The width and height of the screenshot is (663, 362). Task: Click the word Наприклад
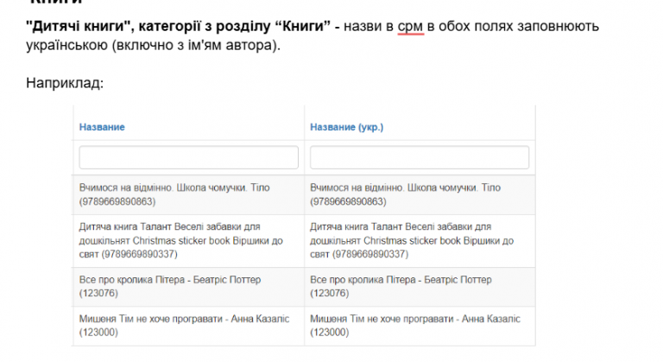(65, 83)
